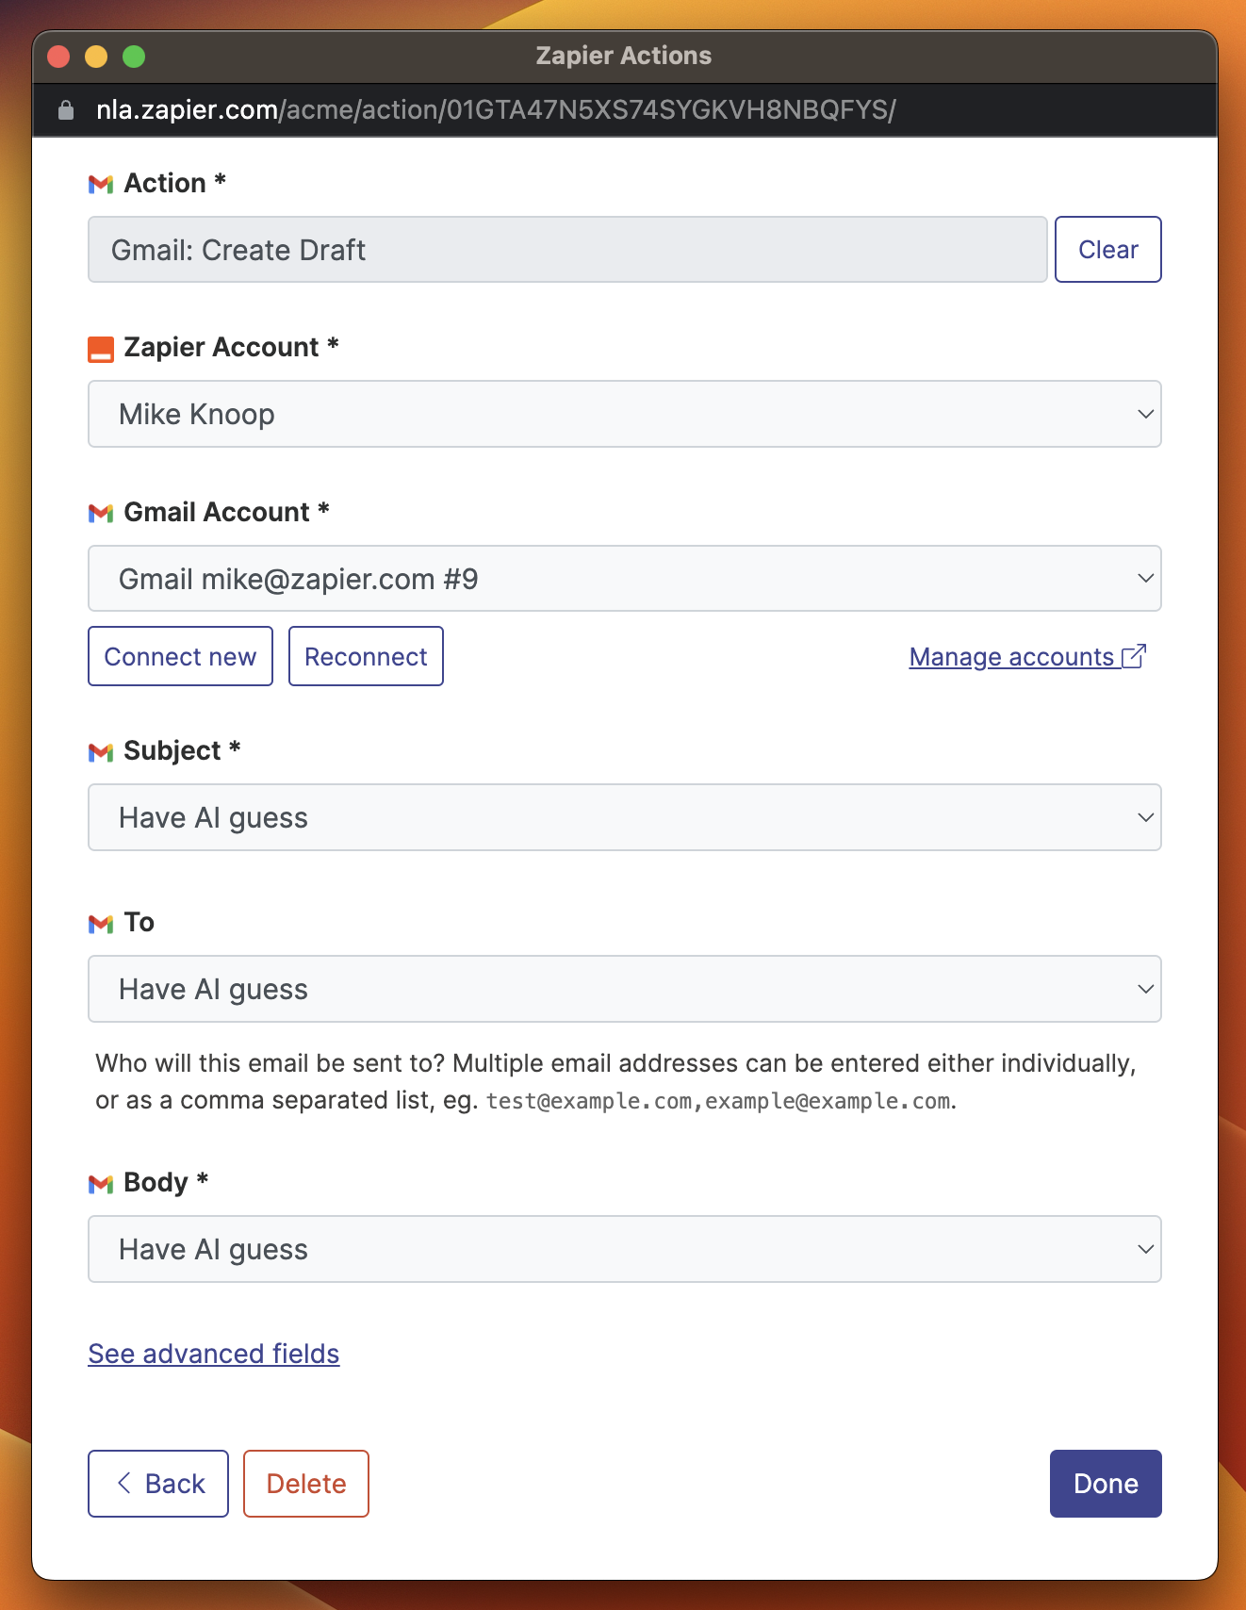The height and width of the screenshot is (1610, 1246).
Task: Clear the selected Gmail action
Action: pyautogui.click(x=1107, y=250)
